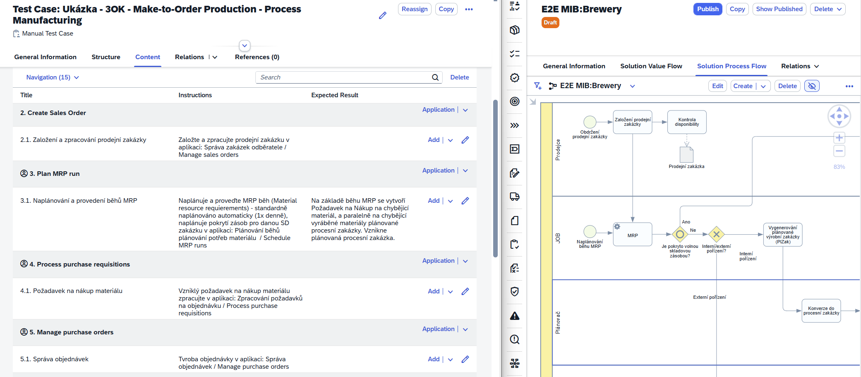
Task: Click the shield checkmark icon in the sidebar
Action: [514, 292]
